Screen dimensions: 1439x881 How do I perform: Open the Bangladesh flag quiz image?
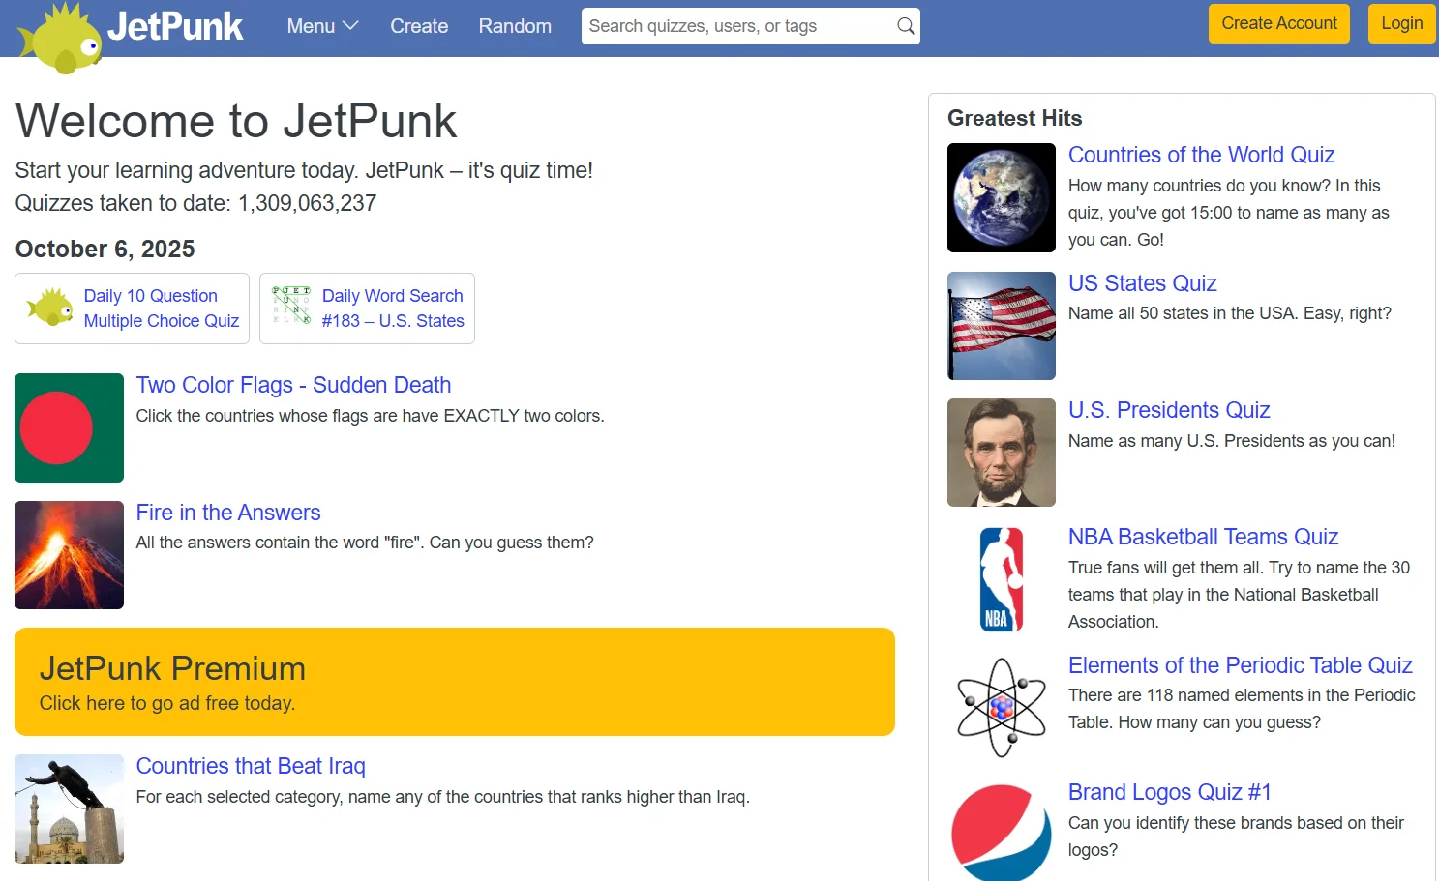(69, 427)
